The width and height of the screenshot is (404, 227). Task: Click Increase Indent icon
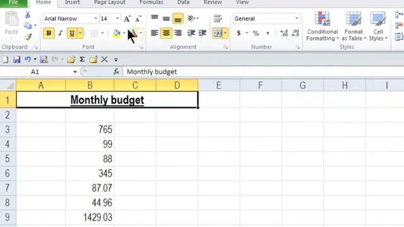203,33
